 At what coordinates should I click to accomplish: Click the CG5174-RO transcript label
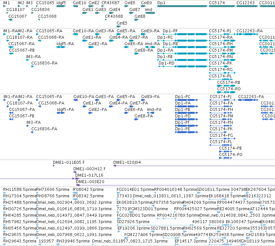pos(229,89)
